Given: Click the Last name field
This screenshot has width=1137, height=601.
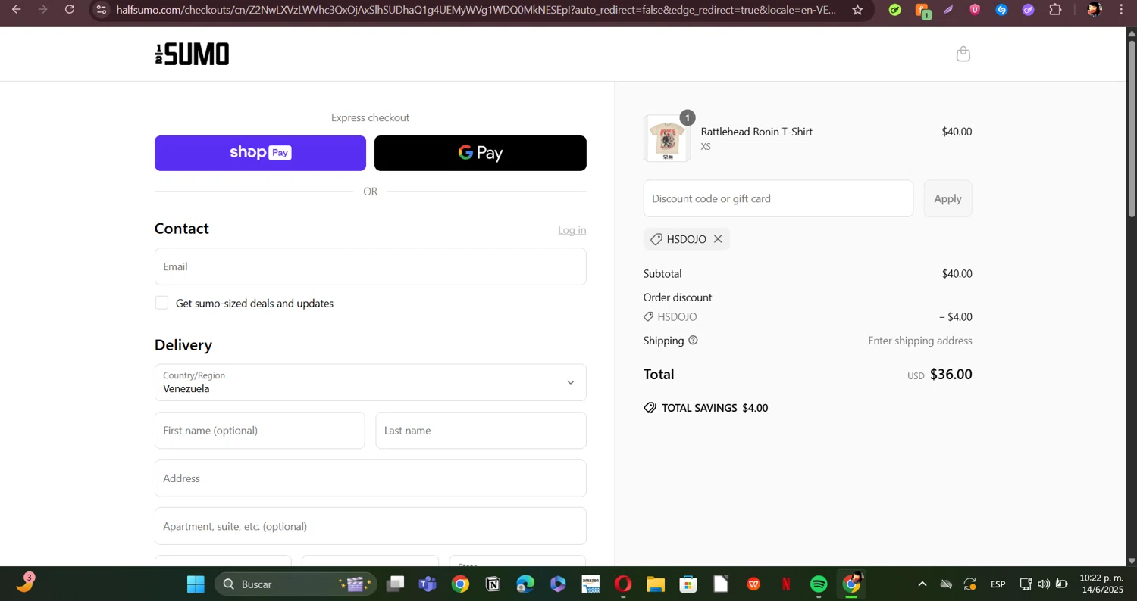Looking at the screenshot, I should pyautogui.click(x=481, y=431).
